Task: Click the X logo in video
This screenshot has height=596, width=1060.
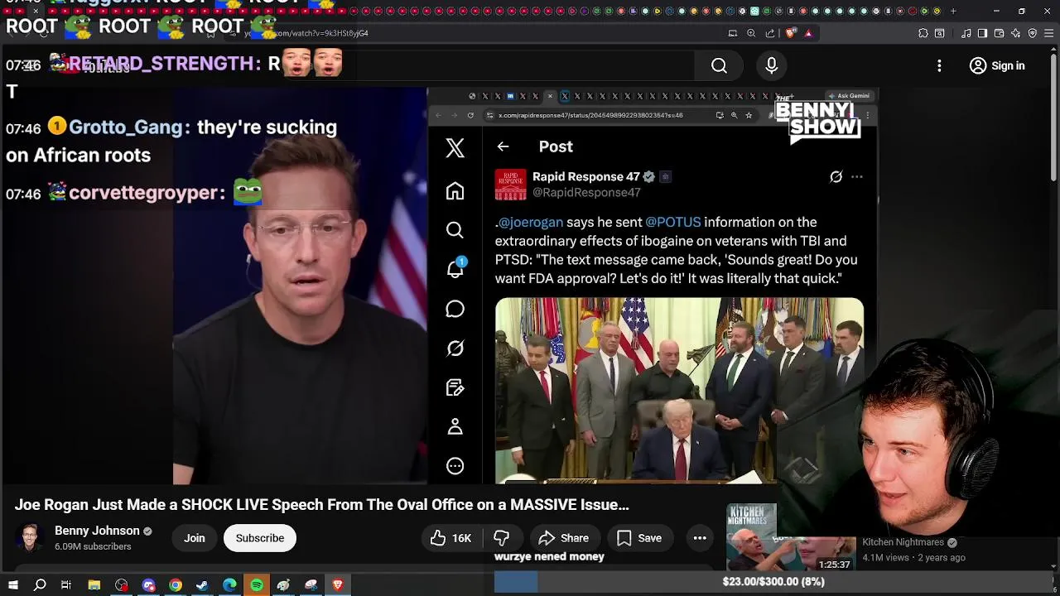Action: 455,148
